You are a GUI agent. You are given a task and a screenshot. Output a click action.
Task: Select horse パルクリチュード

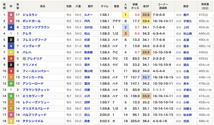click(x=34, y=115)
